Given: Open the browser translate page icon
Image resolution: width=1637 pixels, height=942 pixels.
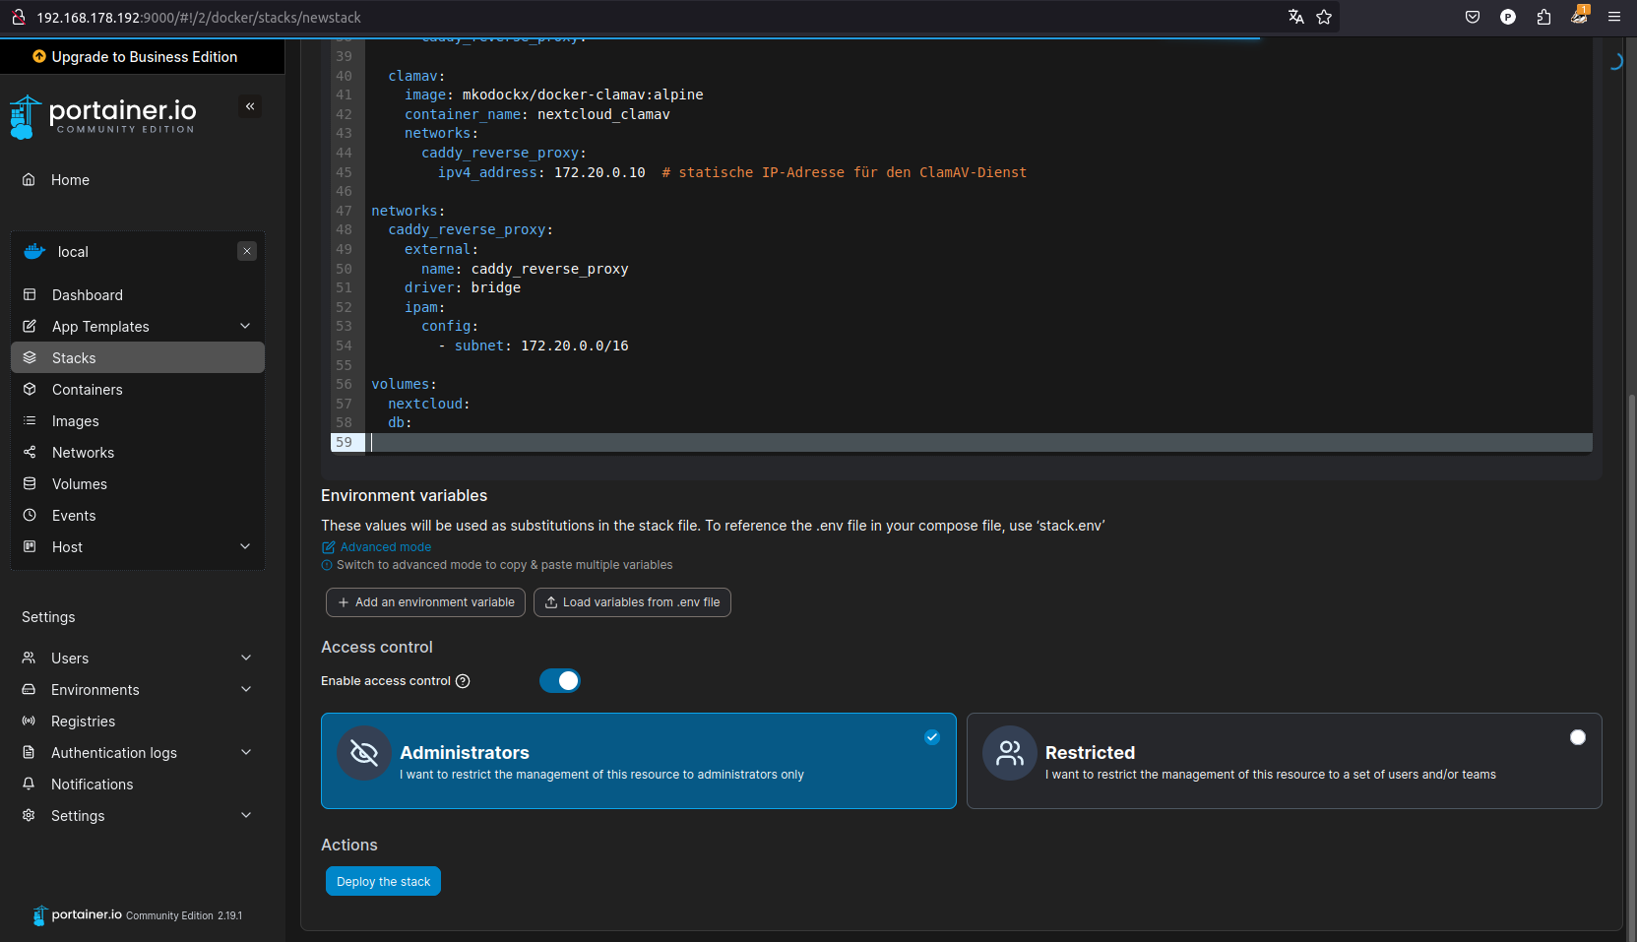Looking at the screenshot, I should click(x=1295, y=17).
